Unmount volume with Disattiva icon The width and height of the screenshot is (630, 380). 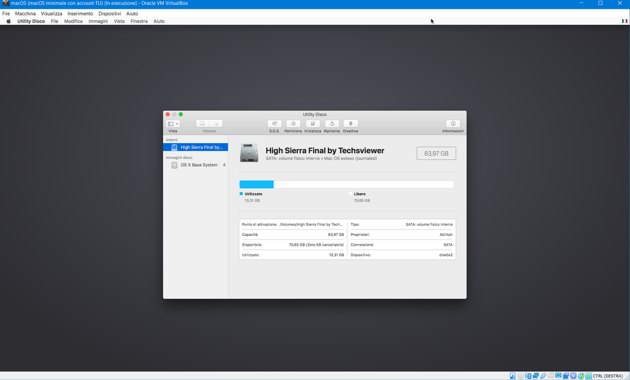(x=350, y=124)
